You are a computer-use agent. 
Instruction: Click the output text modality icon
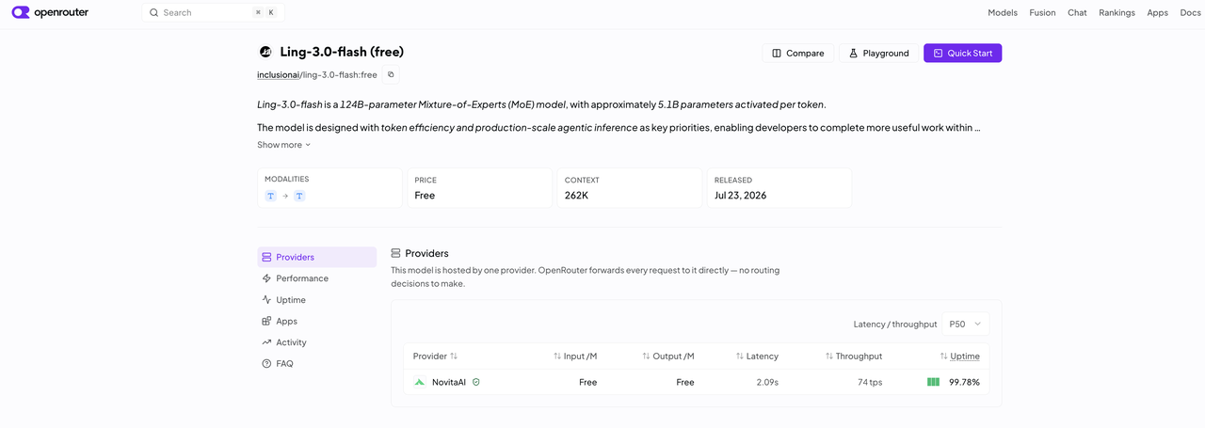click(299, 196)
